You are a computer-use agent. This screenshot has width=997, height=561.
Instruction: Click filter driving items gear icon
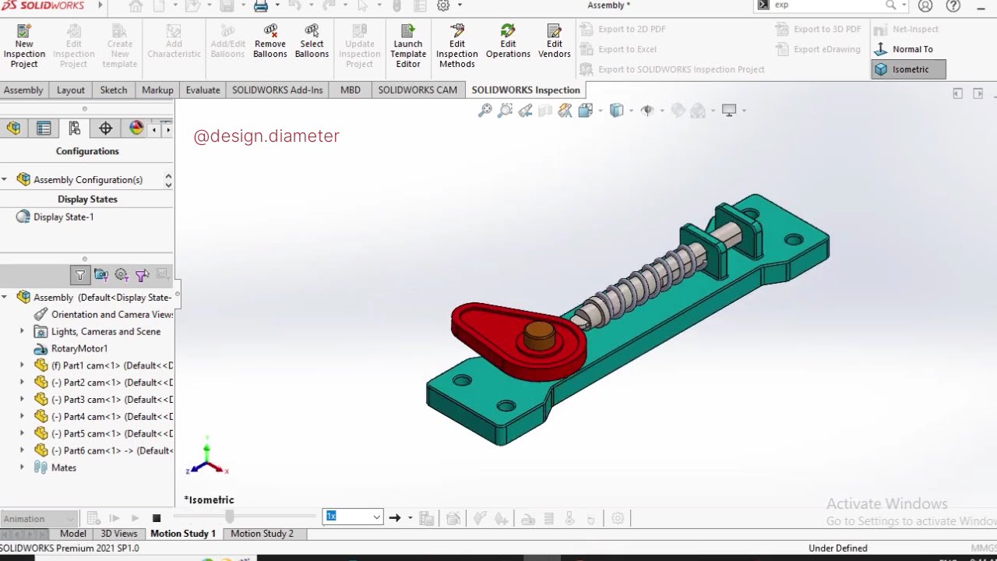click(122, 275)
